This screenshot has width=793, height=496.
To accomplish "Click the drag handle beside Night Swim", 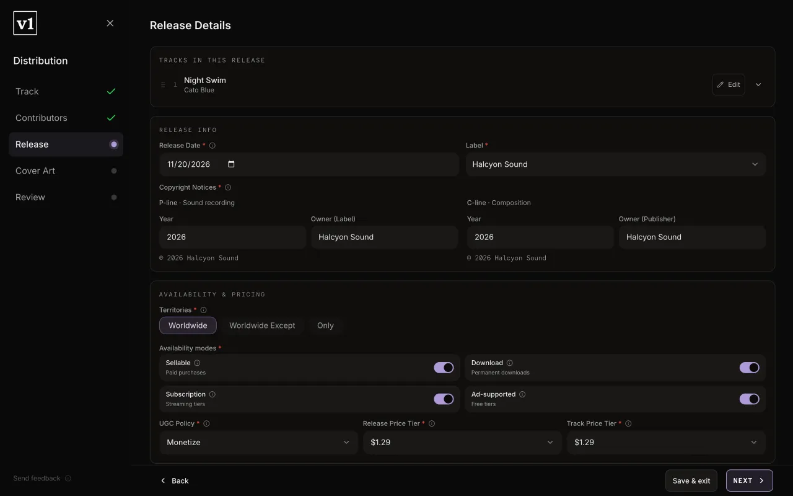I will [x=163, y=85].
